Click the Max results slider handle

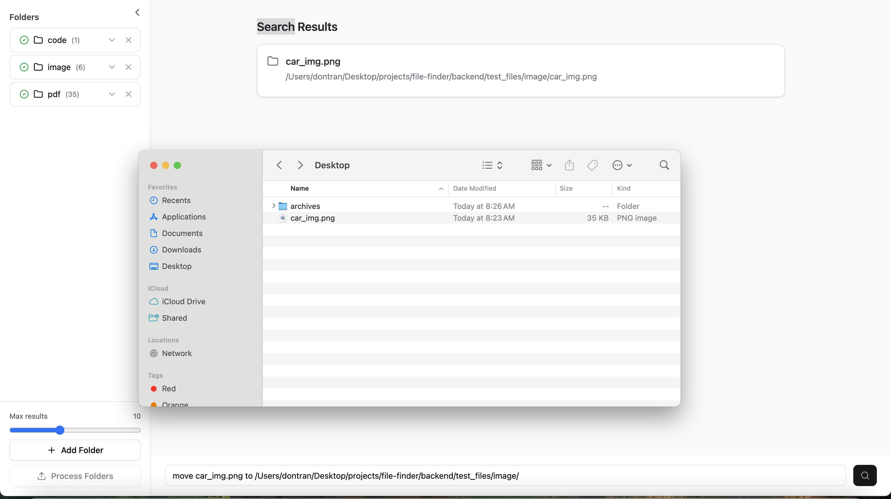coord(60,430)
